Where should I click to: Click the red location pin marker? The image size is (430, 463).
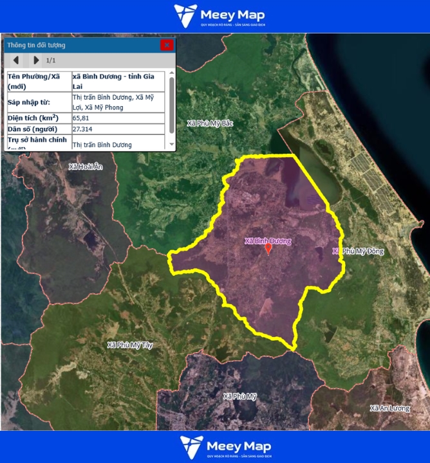(268, 249)
